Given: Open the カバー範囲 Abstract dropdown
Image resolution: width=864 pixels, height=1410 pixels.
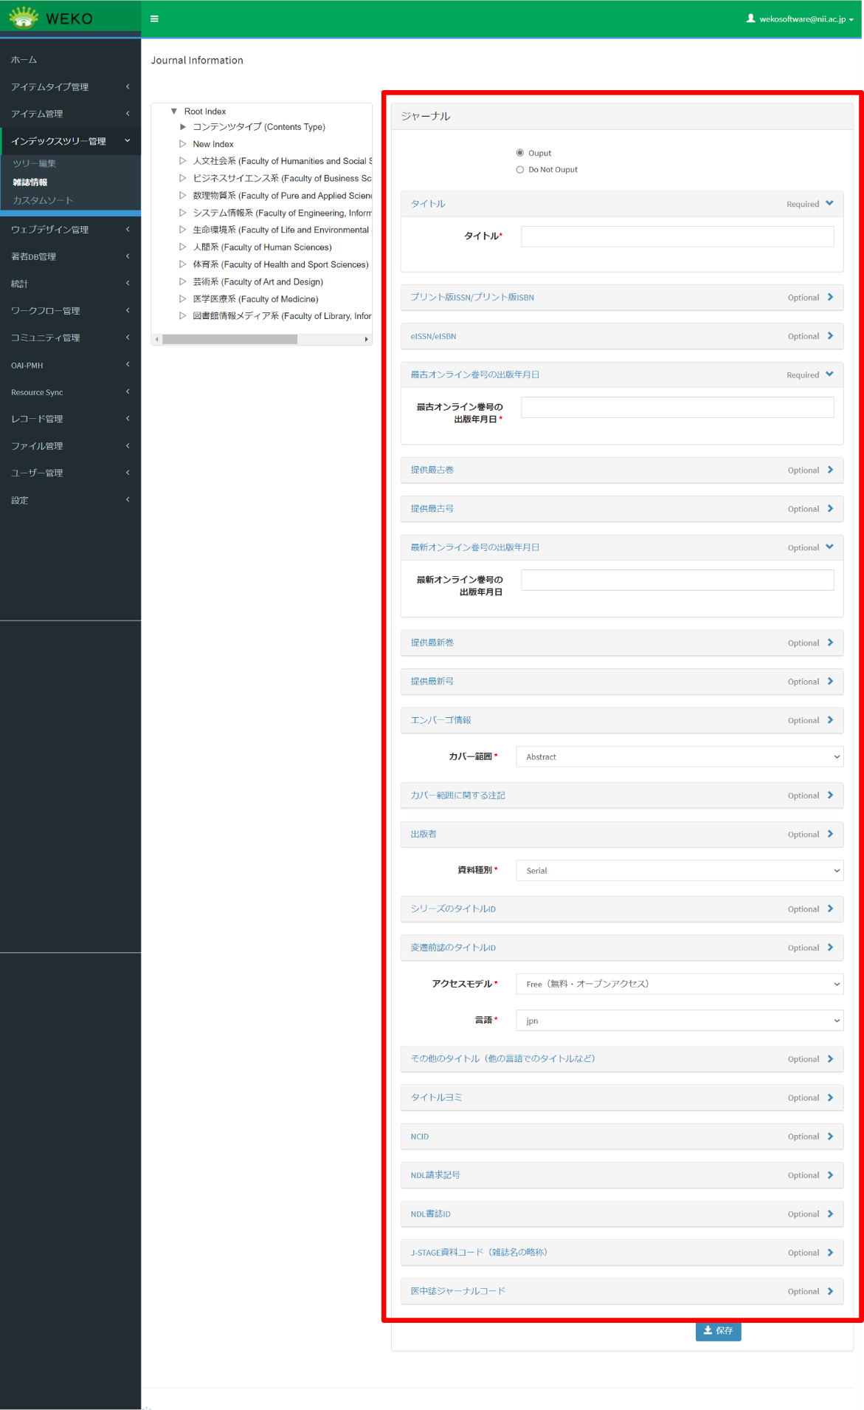Looking at the screenshot, I should pos(679,757).
